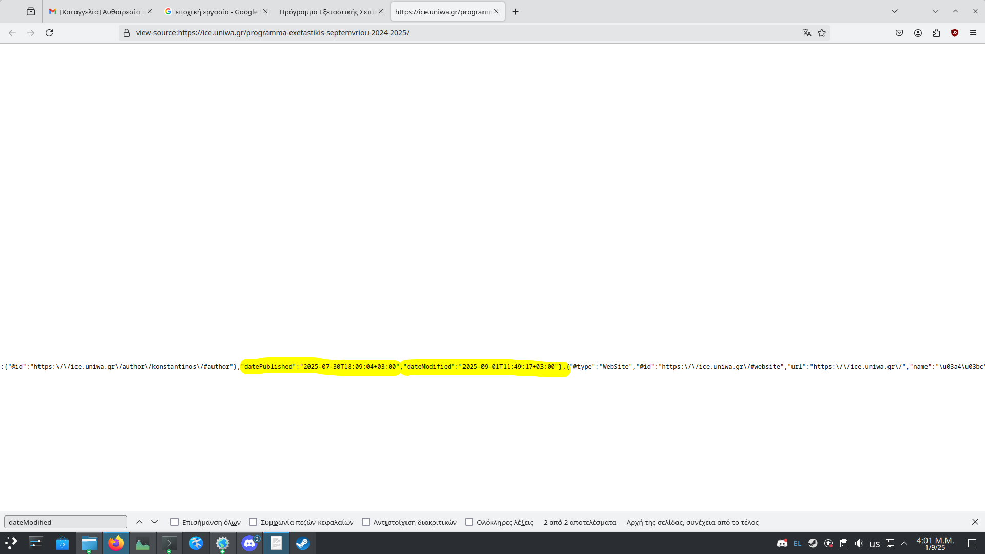Open Discord from the taskbar
This screenshot has height=554, width=985.
tap(249, 543)
